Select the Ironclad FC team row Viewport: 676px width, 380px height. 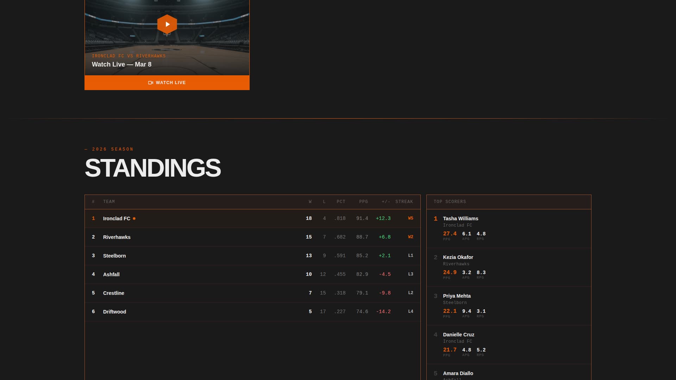[x=252, y=218]
